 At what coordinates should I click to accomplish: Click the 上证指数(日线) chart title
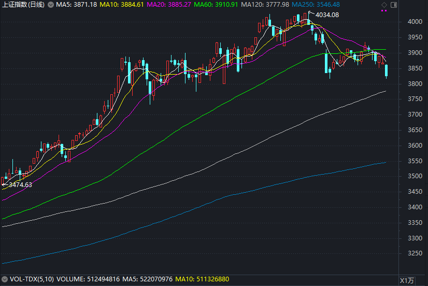click(23, 5)
